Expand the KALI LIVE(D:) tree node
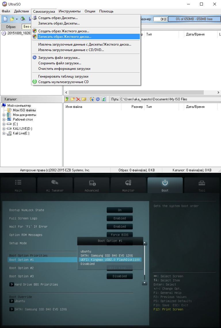 click(4, 129)
